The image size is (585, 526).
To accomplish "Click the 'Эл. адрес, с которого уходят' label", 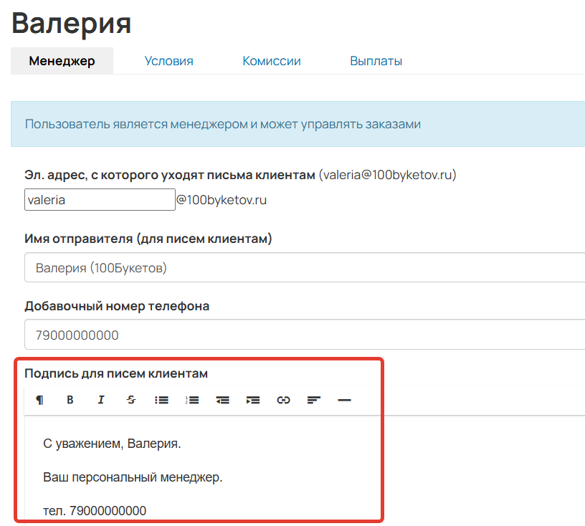I will click(x=170, y=175).
